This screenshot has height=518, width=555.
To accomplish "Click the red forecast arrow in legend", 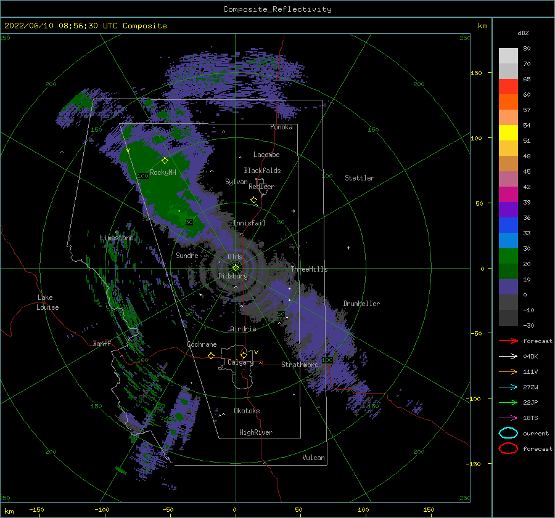I will point(508,341).
